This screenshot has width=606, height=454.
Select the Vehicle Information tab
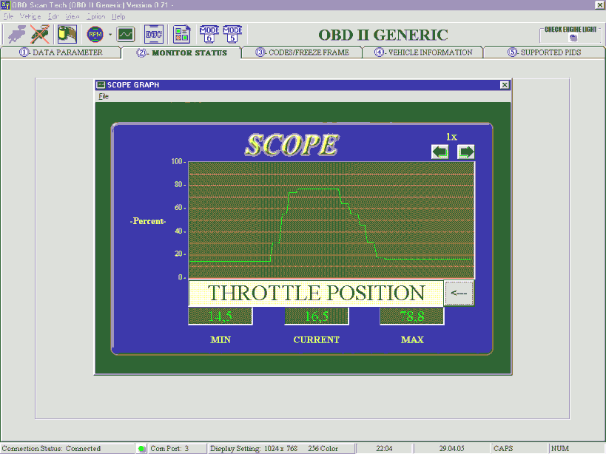pyautogui.click(x=423, y=52)
